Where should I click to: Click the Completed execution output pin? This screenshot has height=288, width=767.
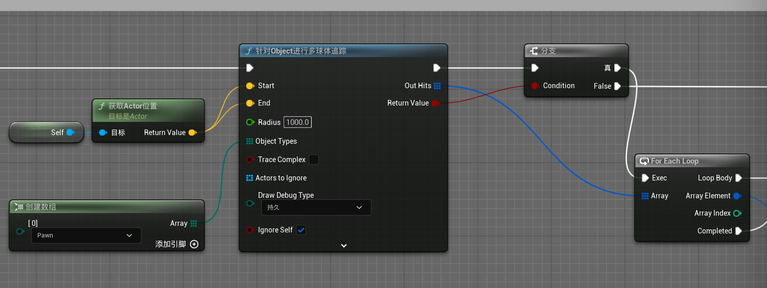[x=738, y=231]
